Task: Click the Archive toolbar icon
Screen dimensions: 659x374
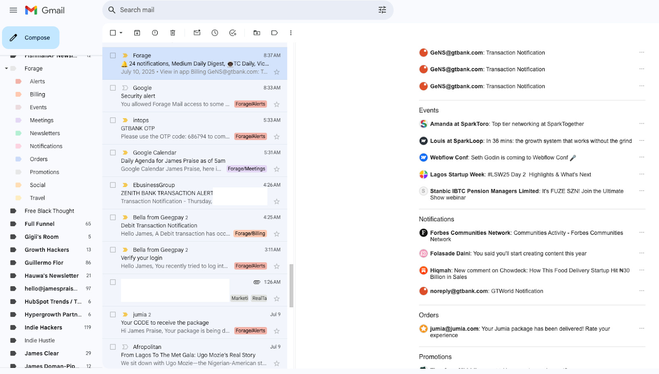Action: point(137,33)
